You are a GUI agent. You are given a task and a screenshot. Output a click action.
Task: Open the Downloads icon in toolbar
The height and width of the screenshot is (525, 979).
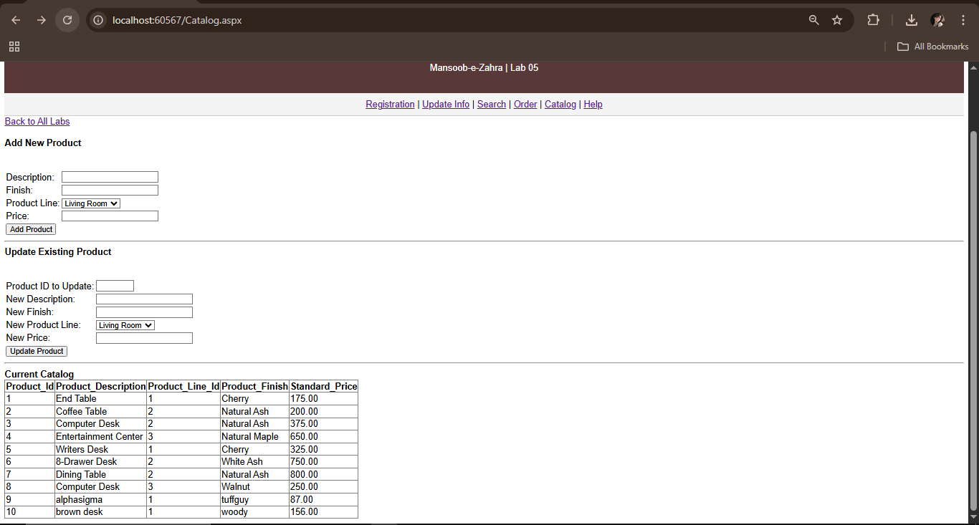pyautogui.click(x=912, y=20)
